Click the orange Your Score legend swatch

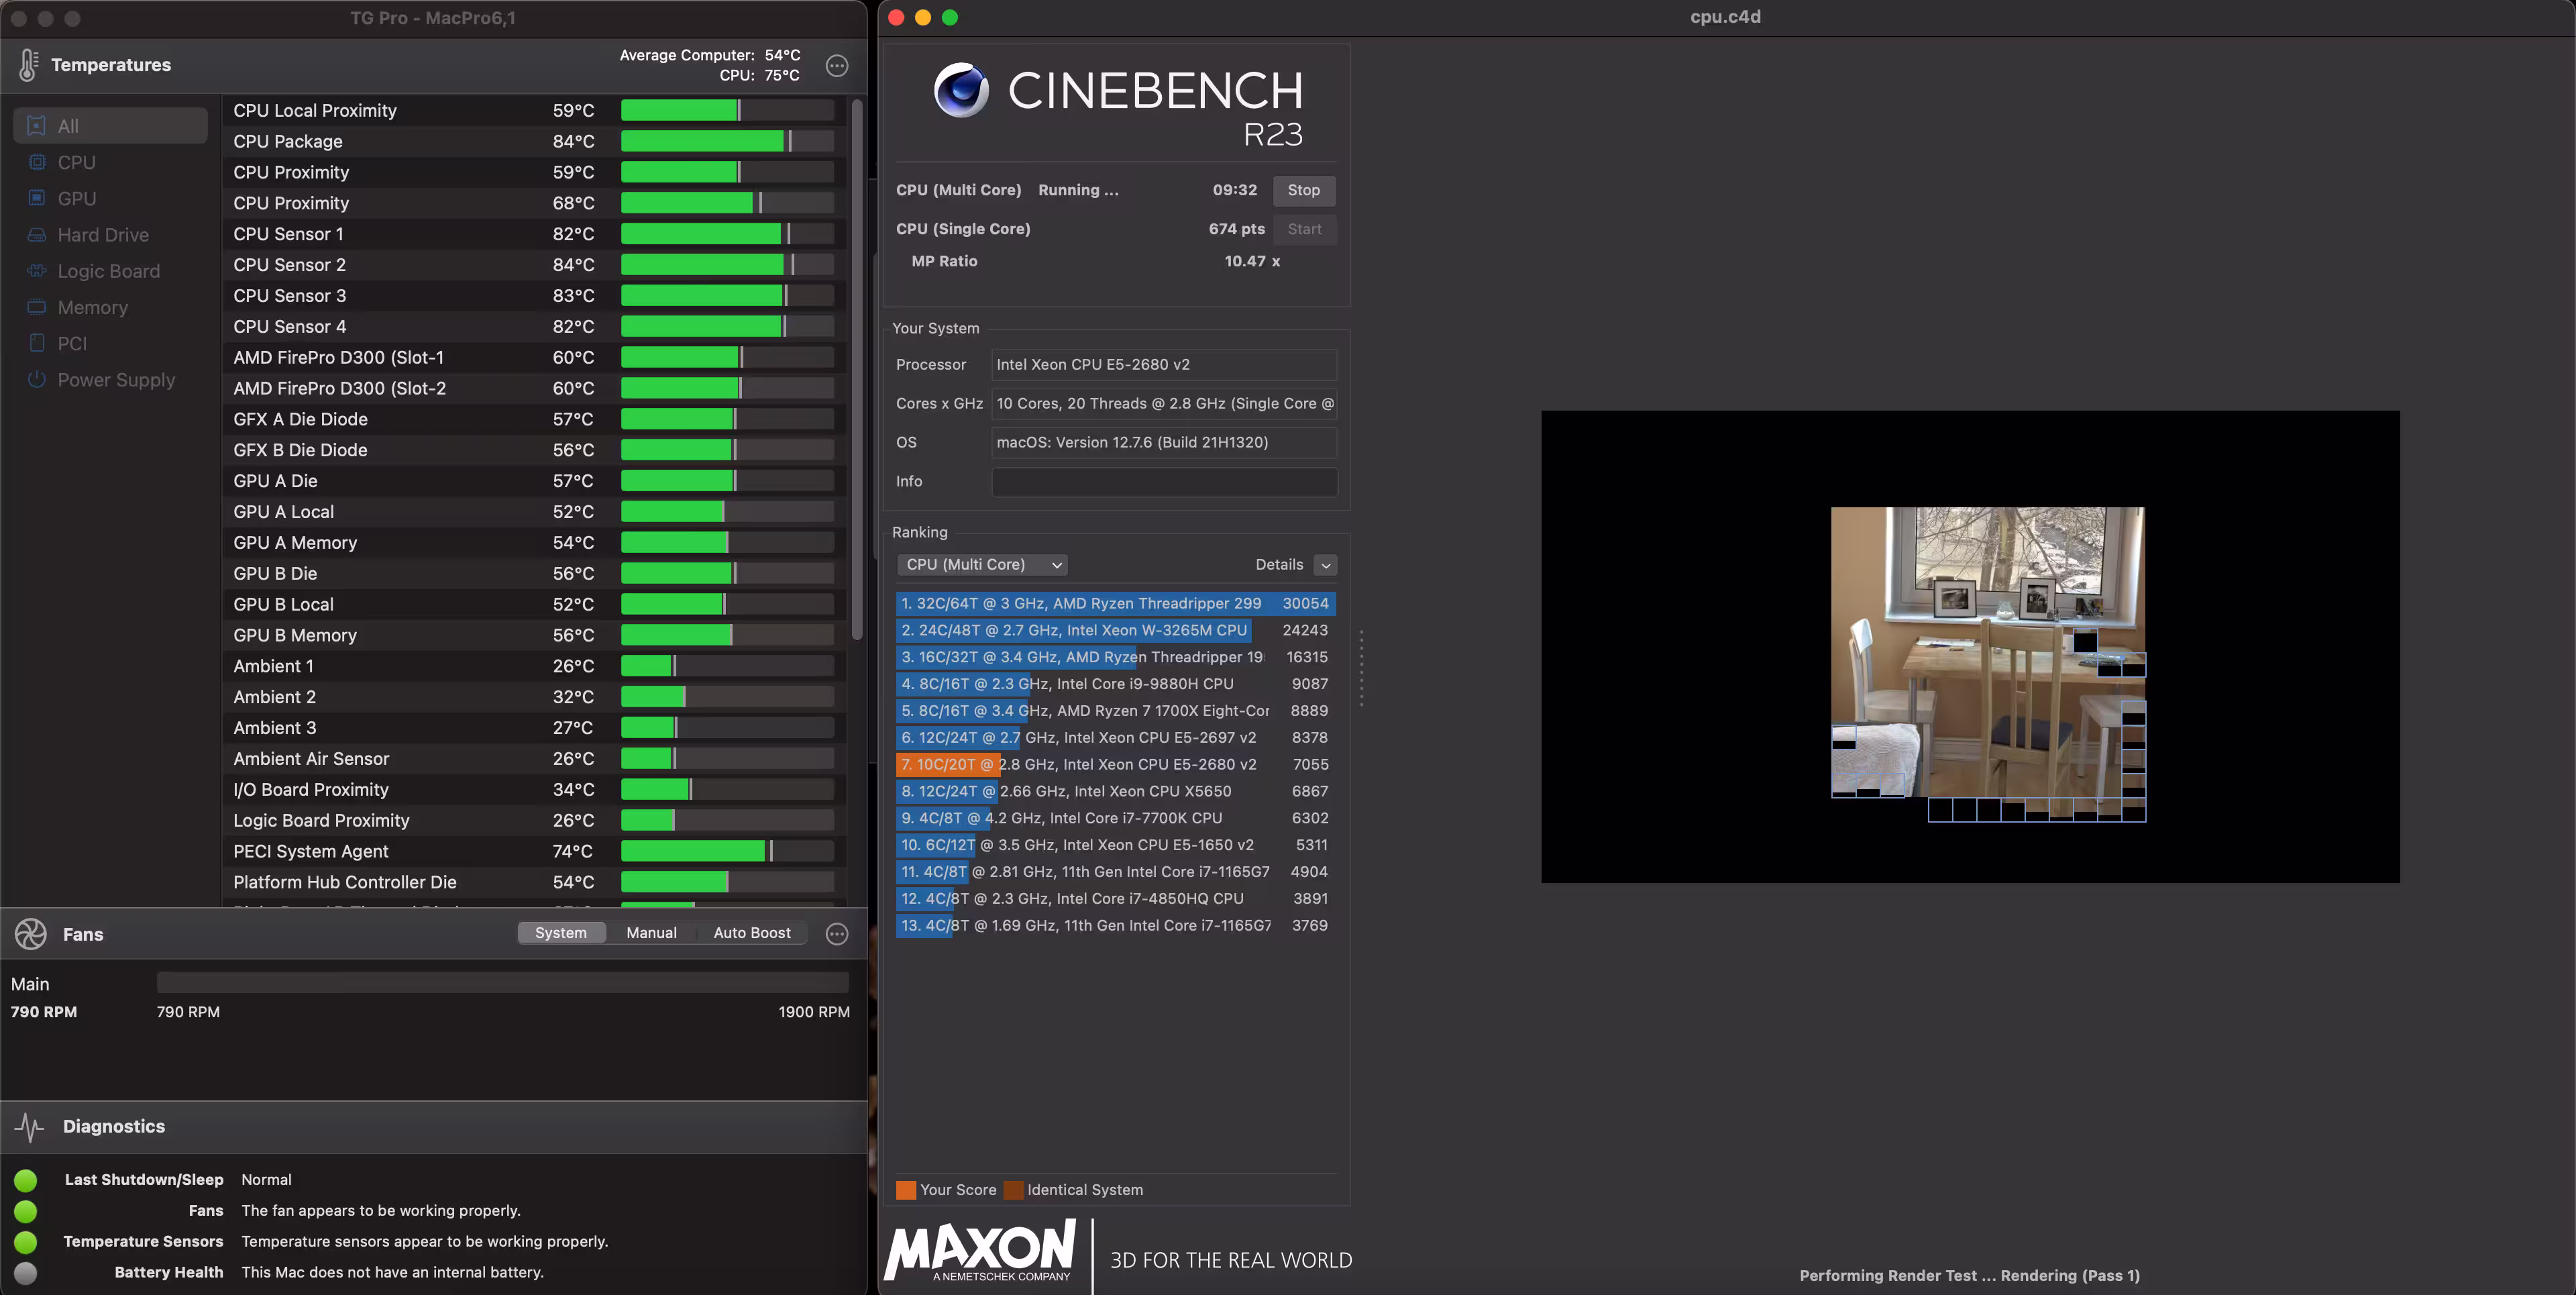point(906,1190)
